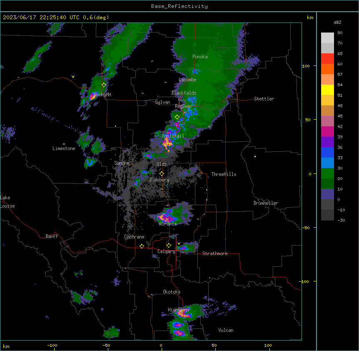Viewport: 359px width, 351px height.
Task: Select the yellow 51 dBZ legend color
Action: (327, 90)
